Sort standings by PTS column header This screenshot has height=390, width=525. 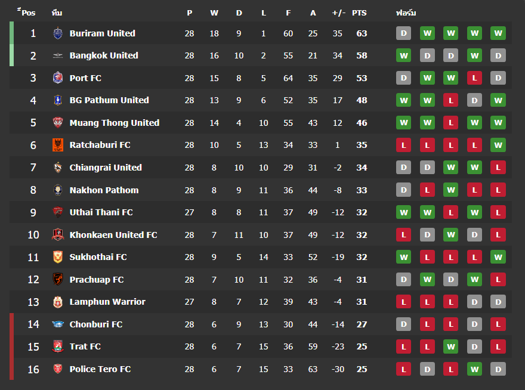coord(359,13)
